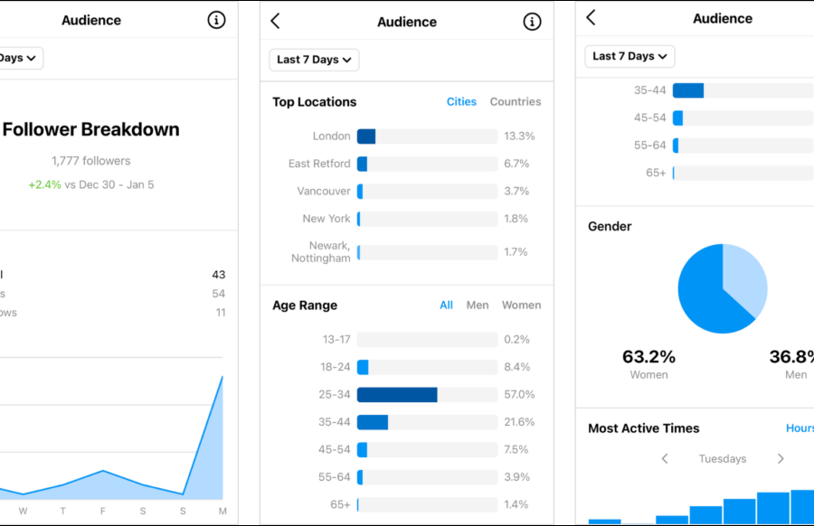
Task: Click the Hours link beside Most Active Times
Action: [x=799, y=428]
